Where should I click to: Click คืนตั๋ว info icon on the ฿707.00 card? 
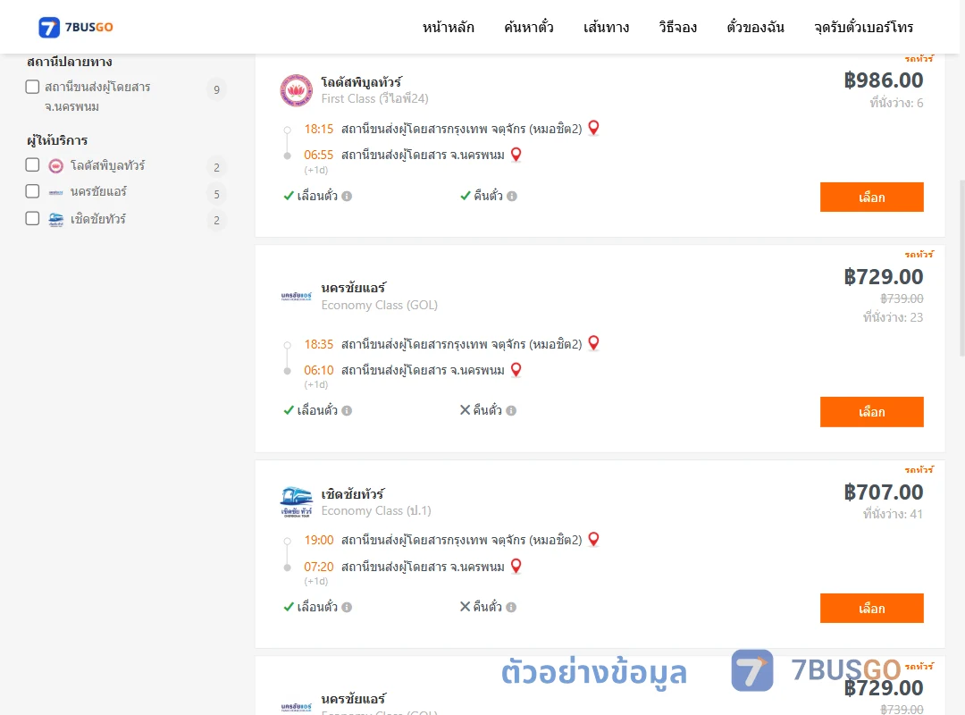[511, 607]
